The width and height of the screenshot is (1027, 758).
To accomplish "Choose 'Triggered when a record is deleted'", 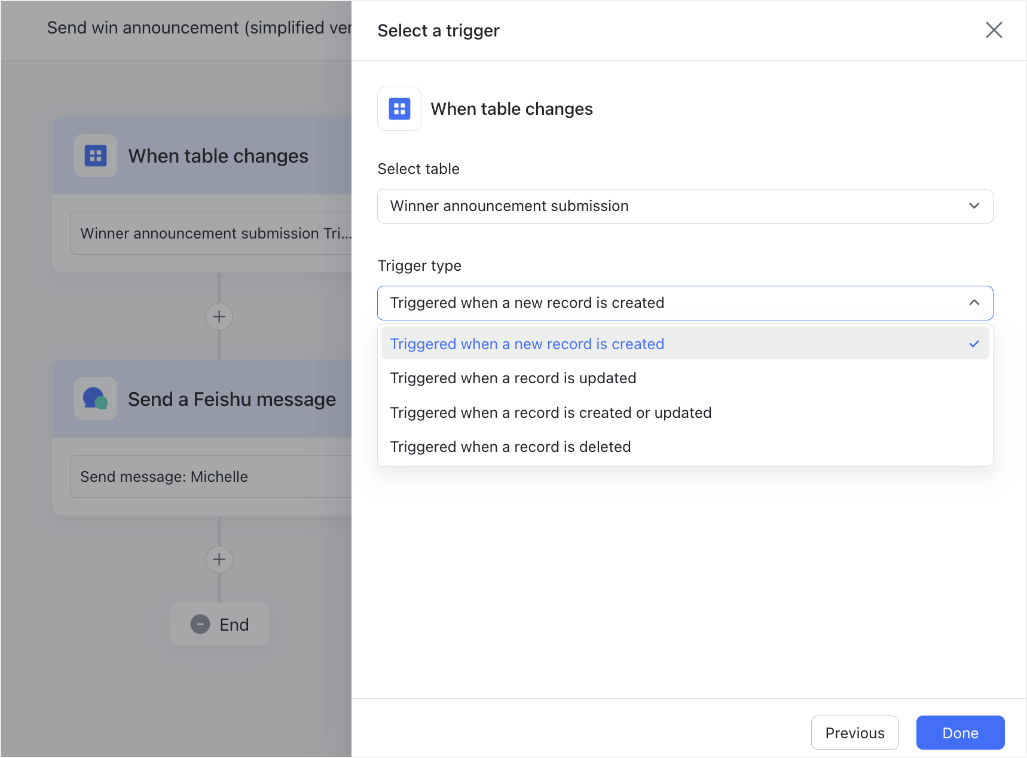I will coord(511,447).
